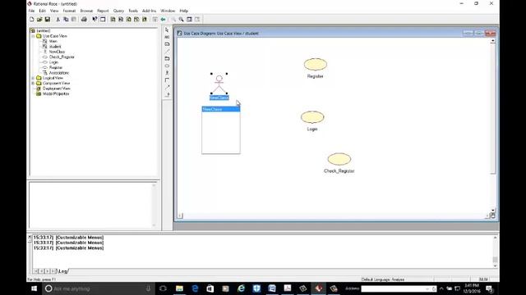Screen dimensions: 526x295
Task: Select Model Properties in browser tree
Action: click(x=56, y=94)
